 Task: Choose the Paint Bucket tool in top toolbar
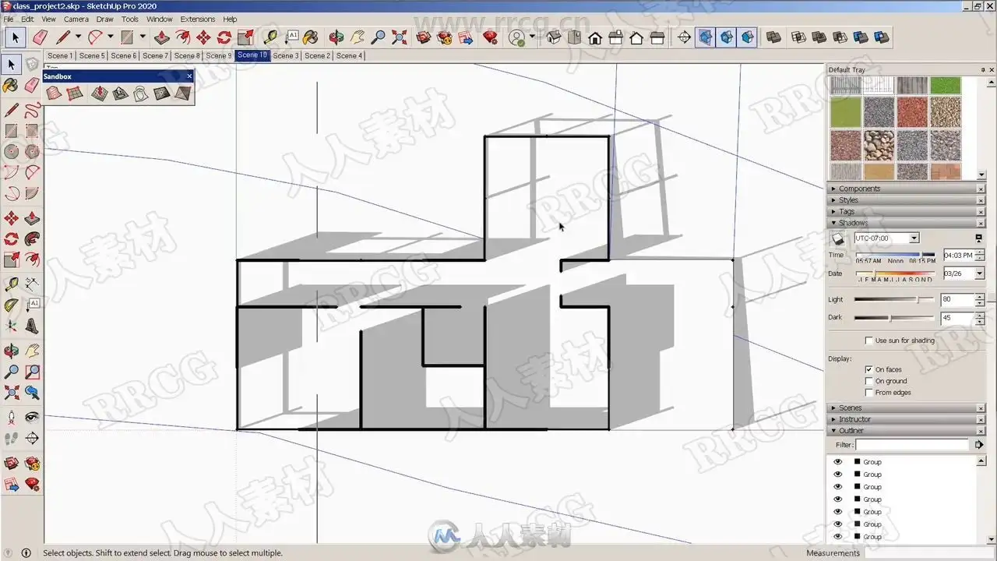(310, 37)
